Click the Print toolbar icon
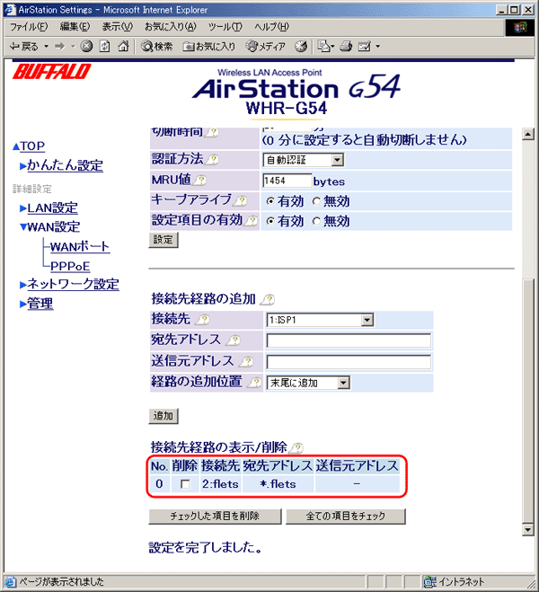This screenshot has width=539, height=592. [x=345, y=46]
